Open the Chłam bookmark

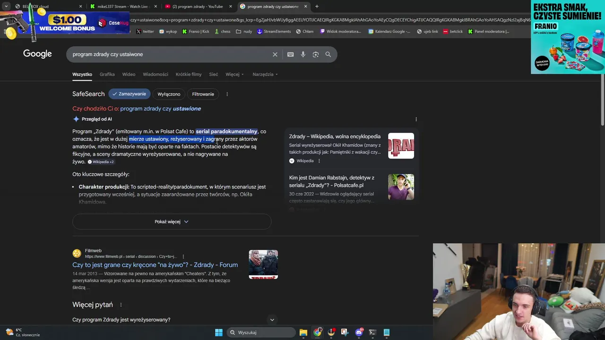coord(304,32)
